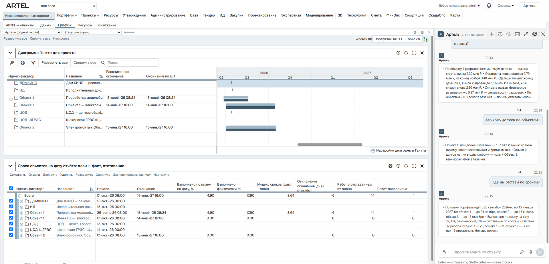Collapse the 'Всего' tree row
This screenshot has width=549, height=264.
click(20, 196)
